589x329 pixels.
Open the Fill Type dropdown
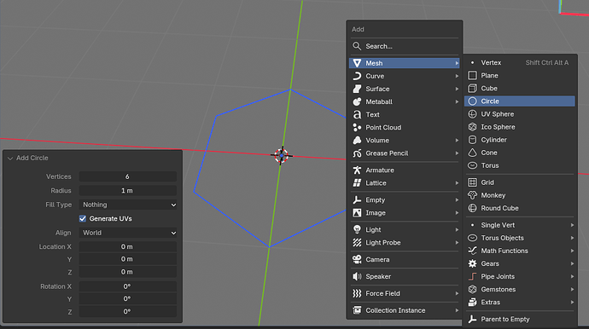128,205
